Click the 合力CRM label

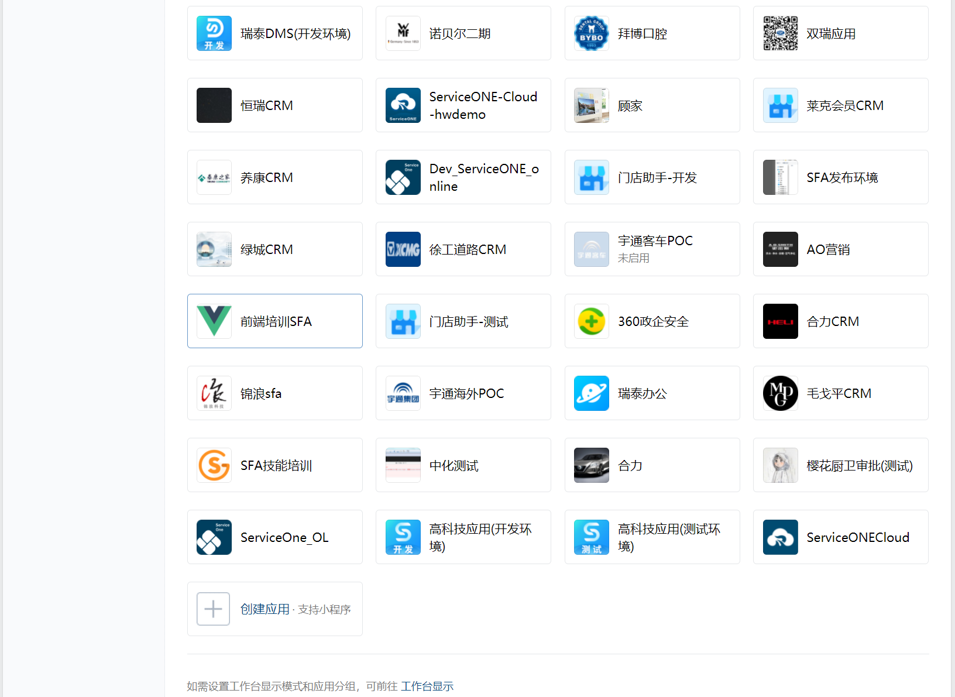(x=833, y=322)
